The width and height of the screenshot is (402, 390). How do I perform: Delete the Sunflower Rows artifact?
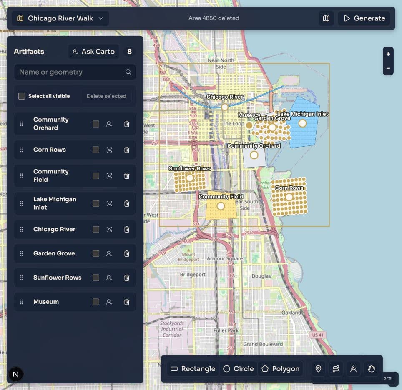coord(127,277)
